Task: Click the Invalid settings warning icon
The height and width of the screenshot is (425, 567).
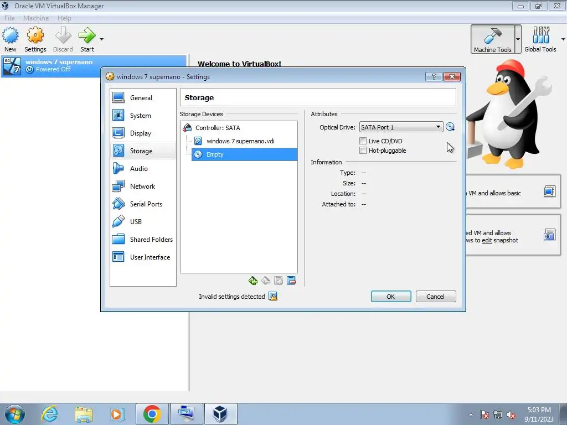Action: (x=273, y=297)
